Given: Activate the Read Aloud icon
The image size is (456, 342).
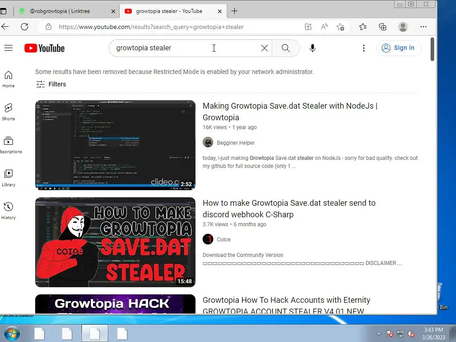Looking at the screenshot, I should click(324, 27).
